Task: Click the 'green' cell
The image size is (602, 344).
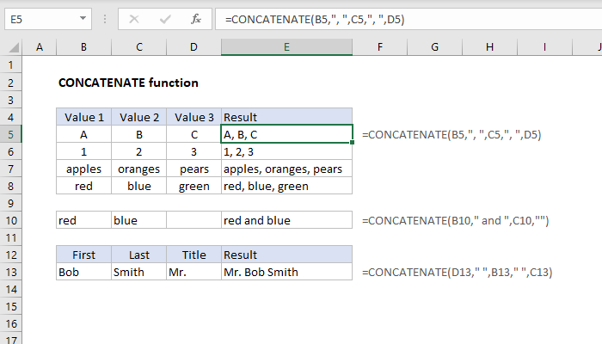Action: [x=193, y=187]
